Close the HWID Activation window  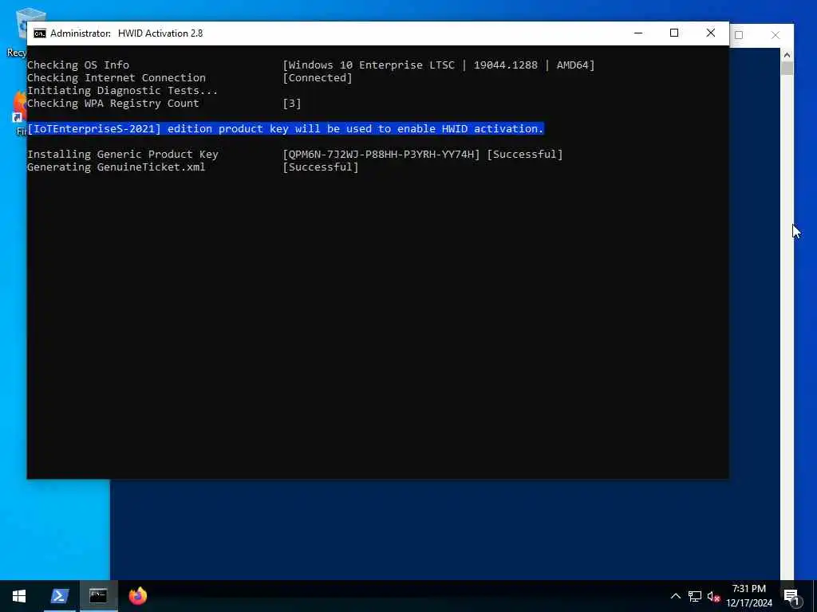711,33
